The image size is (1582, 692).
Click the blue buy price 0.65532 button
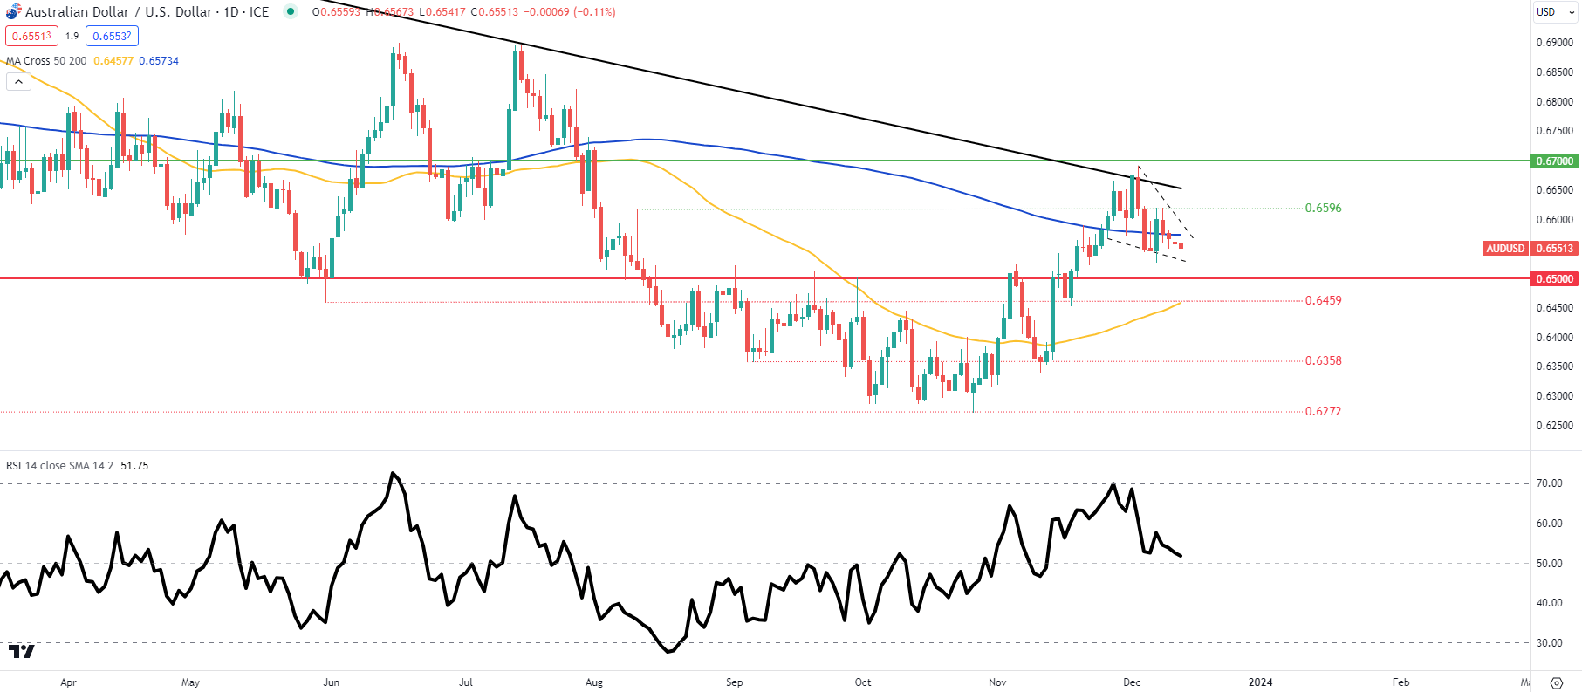coord(112,36)
